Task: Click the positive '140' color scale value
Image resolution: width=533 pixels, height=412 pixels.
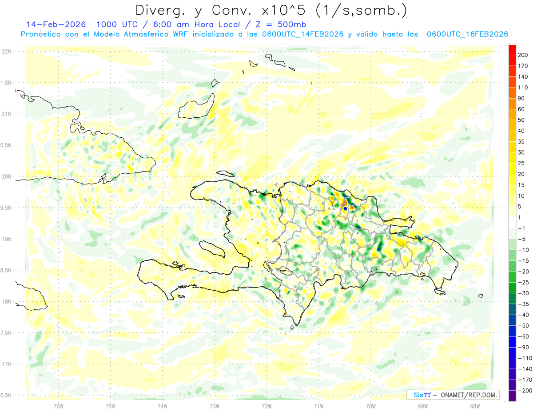Action: tap(523, 76)
